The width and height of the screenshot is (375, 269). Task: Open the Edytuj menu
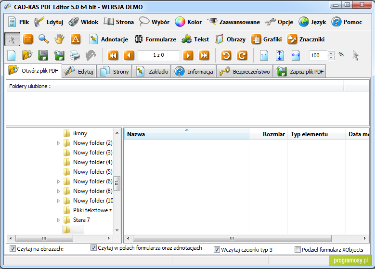[x=49, y=22]
